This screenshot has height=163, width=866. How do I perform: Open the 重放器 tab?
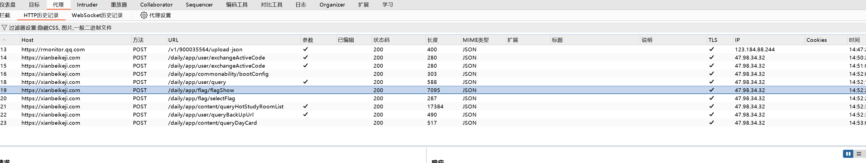point(119,5)
